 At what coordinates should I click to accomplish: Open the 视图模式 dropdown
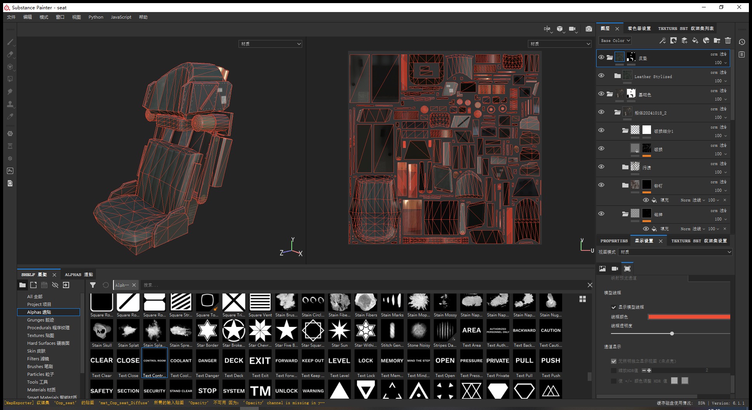pyautogui.click(x=675, y=252)
